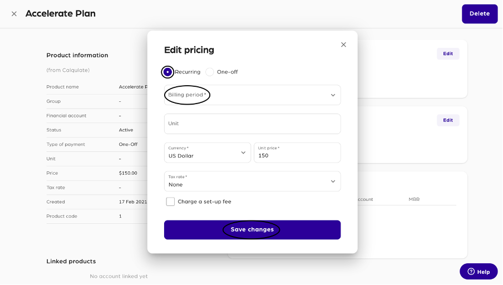Viewport: 503px width, 285px height.
Task: Click the Tax rate chevron arrow
Action: click(x=333, y=181)
